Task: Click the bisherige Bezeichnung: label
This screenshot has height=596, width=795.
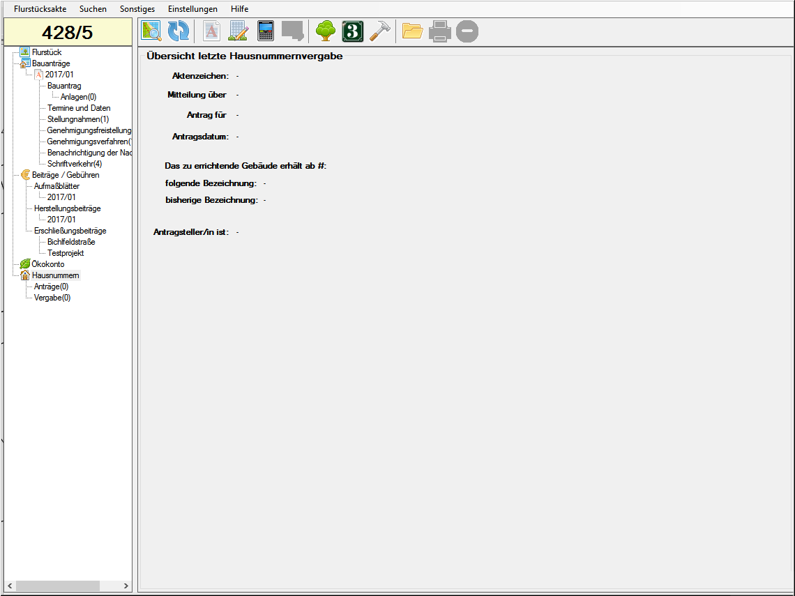Action: click(212, 200)
